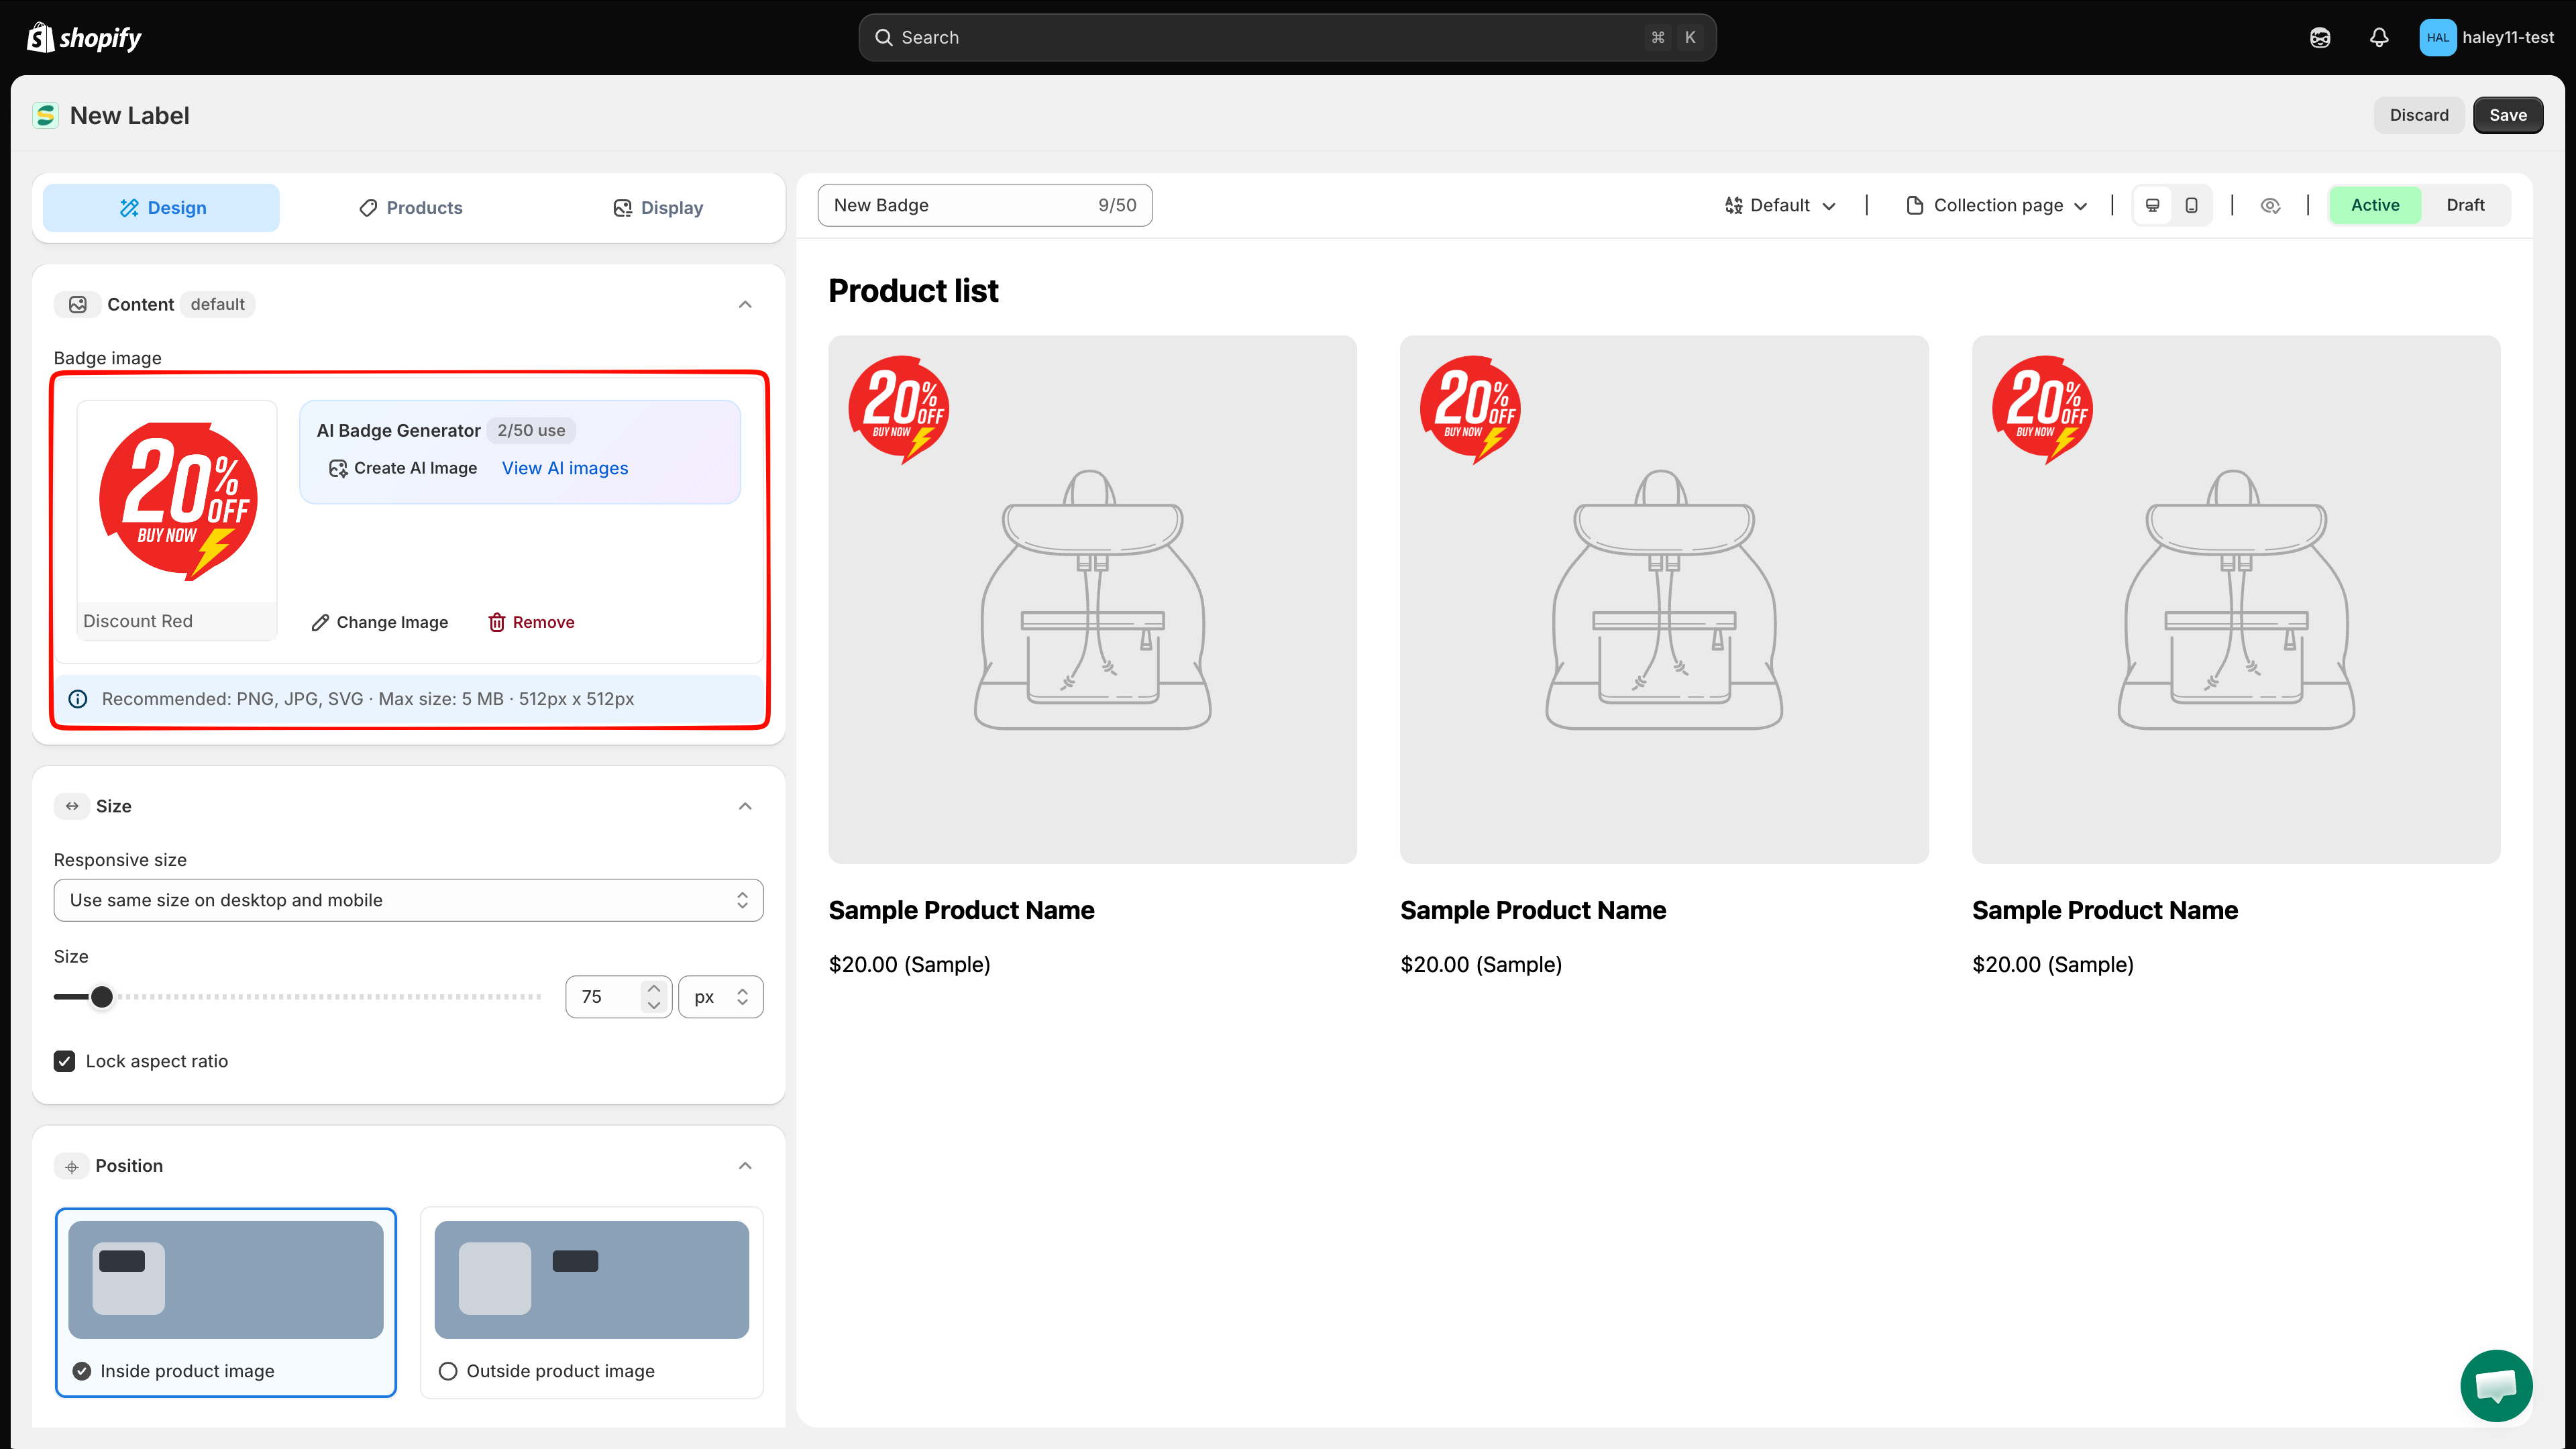Open the px unit dropdown
This screenshot has width=2576, height=1449.
tap(720, 997)
